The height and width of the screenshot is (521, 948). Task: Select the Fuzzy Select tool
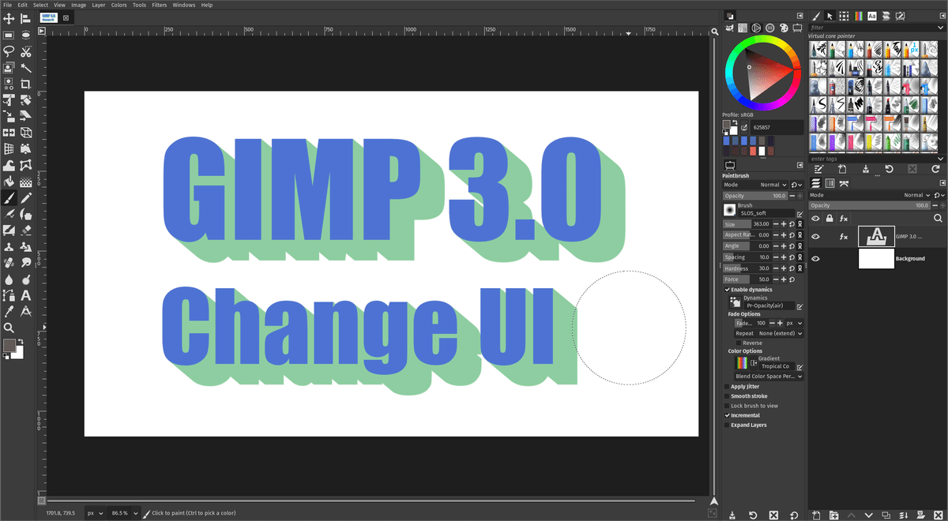tap(25, 68)
